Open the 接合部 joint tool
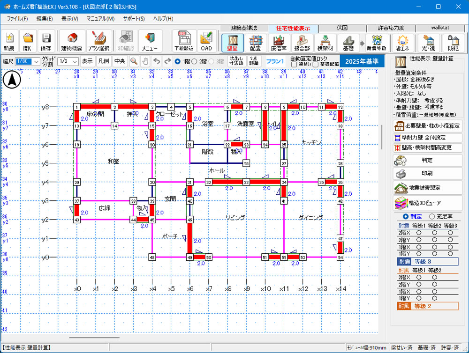This screenshot has height=353, width=469. [x=302, y=43]
